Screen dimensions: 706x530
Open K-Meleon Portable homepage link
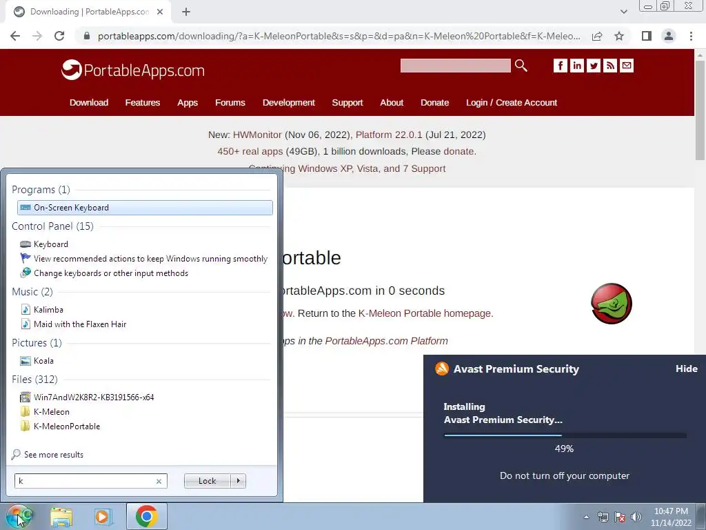(x=425, y=313)
